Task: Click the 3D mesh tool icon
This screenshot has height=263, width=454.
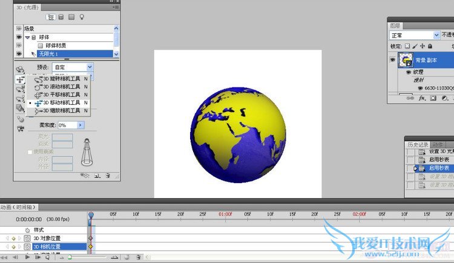Action: (x=20, y=108)
